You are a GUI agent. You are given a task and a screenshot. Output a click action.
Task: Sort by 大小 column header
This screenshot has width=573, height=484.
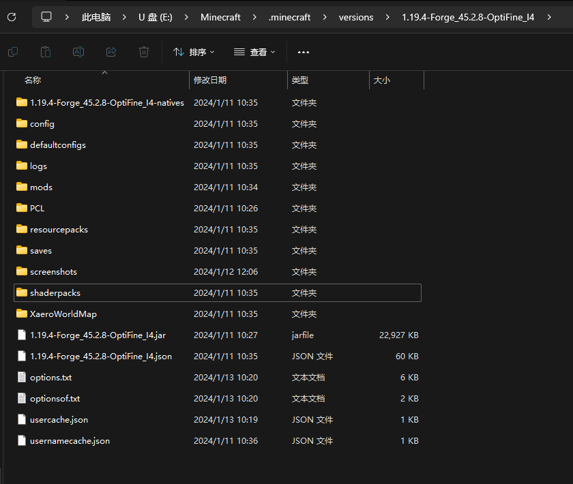[382, 80]
